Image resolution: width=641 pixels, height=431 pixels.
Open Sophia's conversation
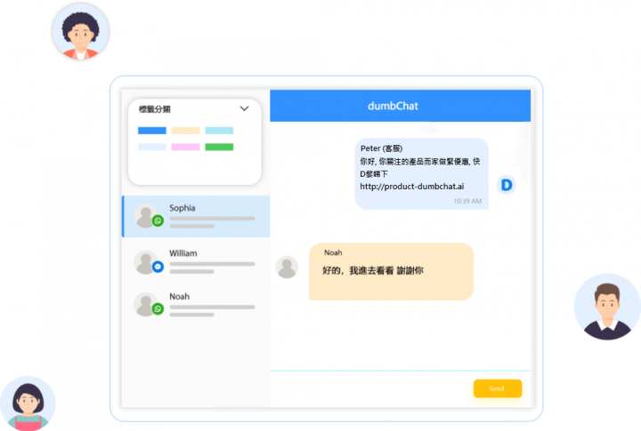tap(196, 216)
